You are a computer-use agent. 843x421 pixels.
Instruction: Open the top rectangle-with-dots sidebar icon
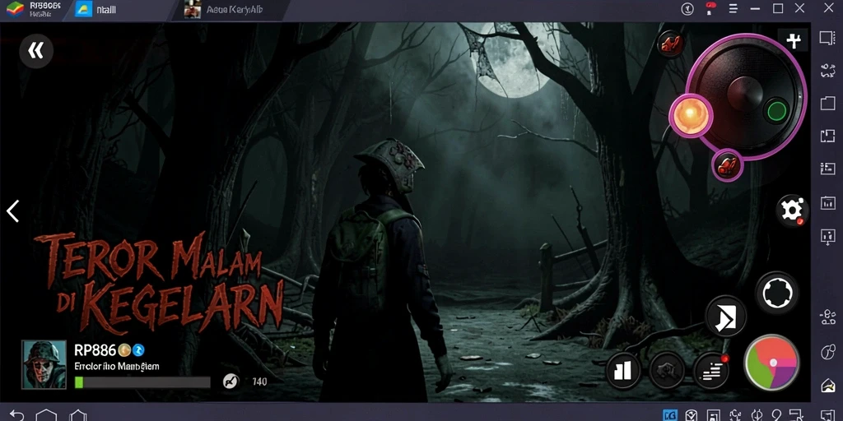coord(827,38)
